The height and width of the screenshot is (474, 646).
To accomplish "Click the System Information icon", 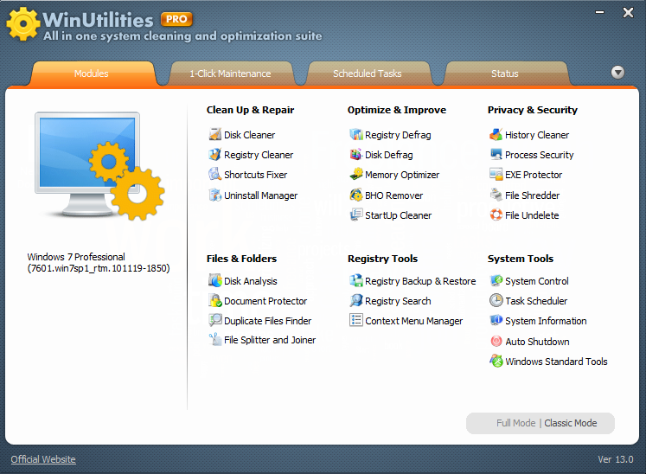I will coord(496,320).
